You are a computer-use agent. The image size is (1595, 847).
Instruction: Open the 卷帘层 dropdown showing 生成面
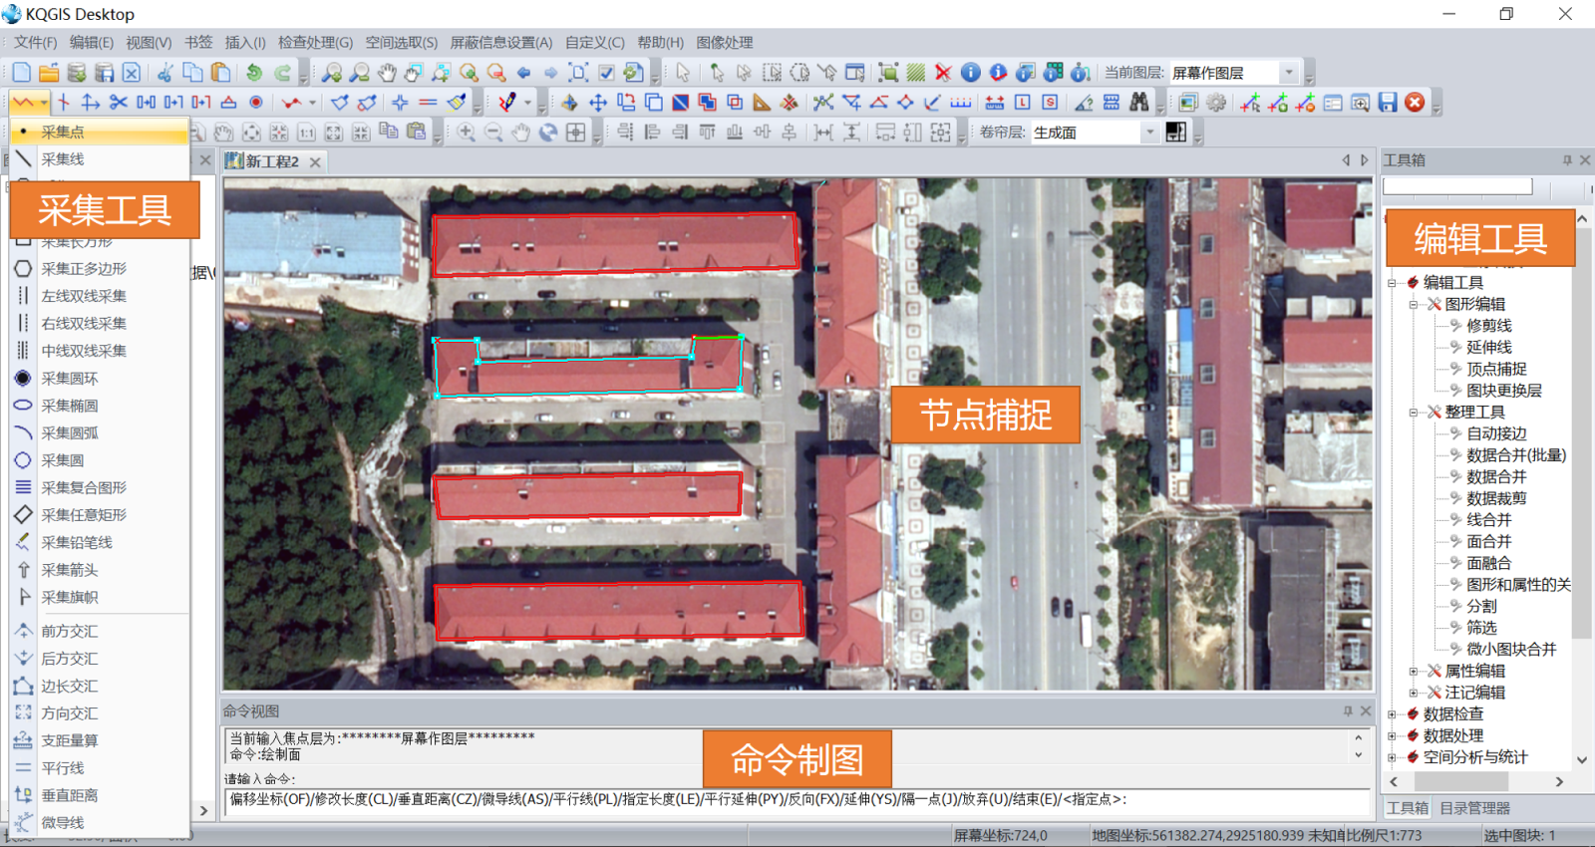[x=1149, y=133]
